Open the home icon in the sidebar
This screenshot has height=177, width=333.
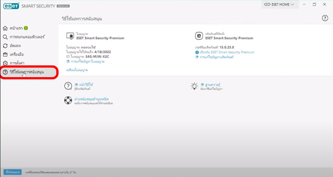pyautogui.click(x=5, y=28)
